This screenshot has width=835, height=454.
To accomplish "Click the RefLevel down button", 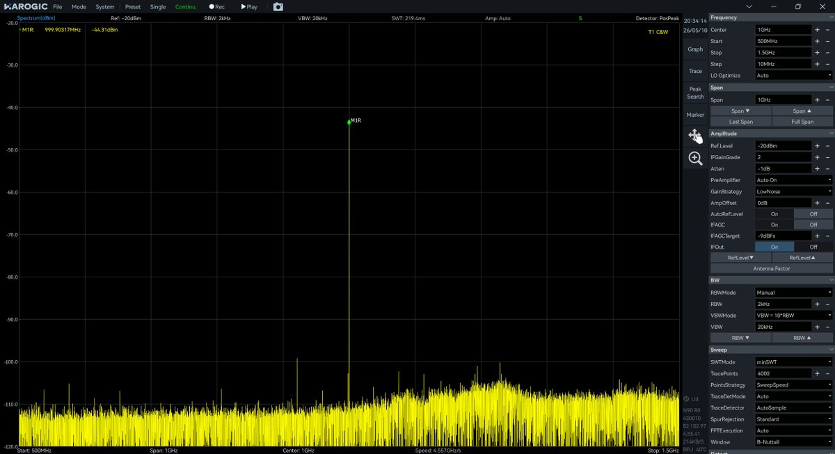I will click(740, 257).
